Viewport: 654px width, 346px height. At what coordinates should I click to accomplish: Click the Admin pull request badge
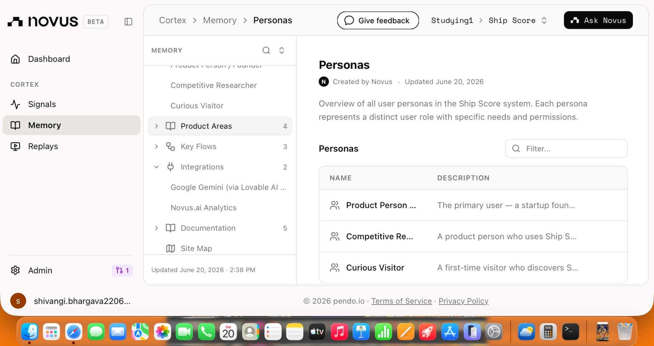coord(122,271)
